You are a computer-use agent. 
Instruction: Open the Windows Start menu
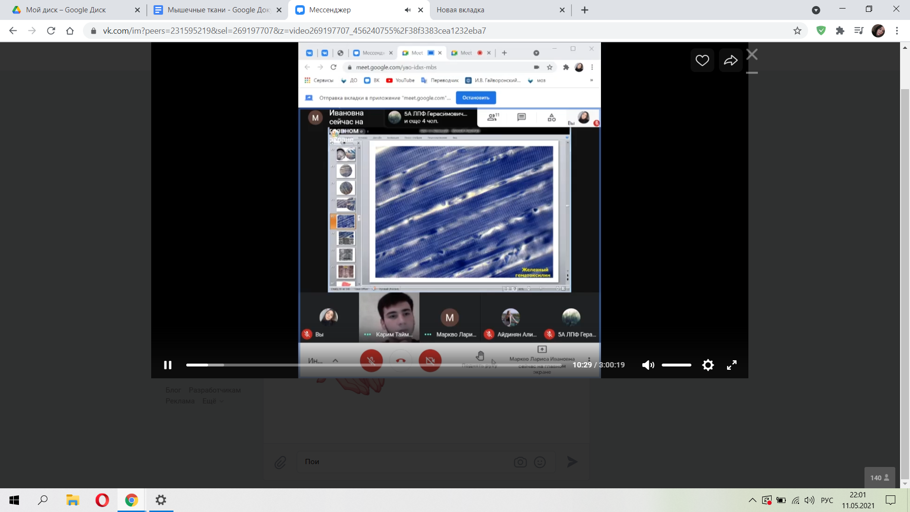pos(14,500)
